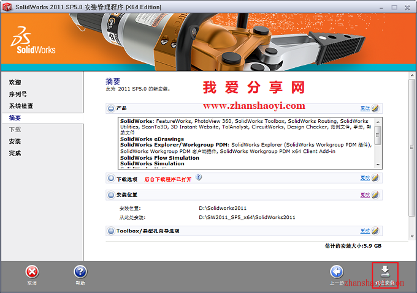The width and height of the screenshot is (417, 293).
Task: Click 更改 link for Toolbox options
Action: point(365,231)
